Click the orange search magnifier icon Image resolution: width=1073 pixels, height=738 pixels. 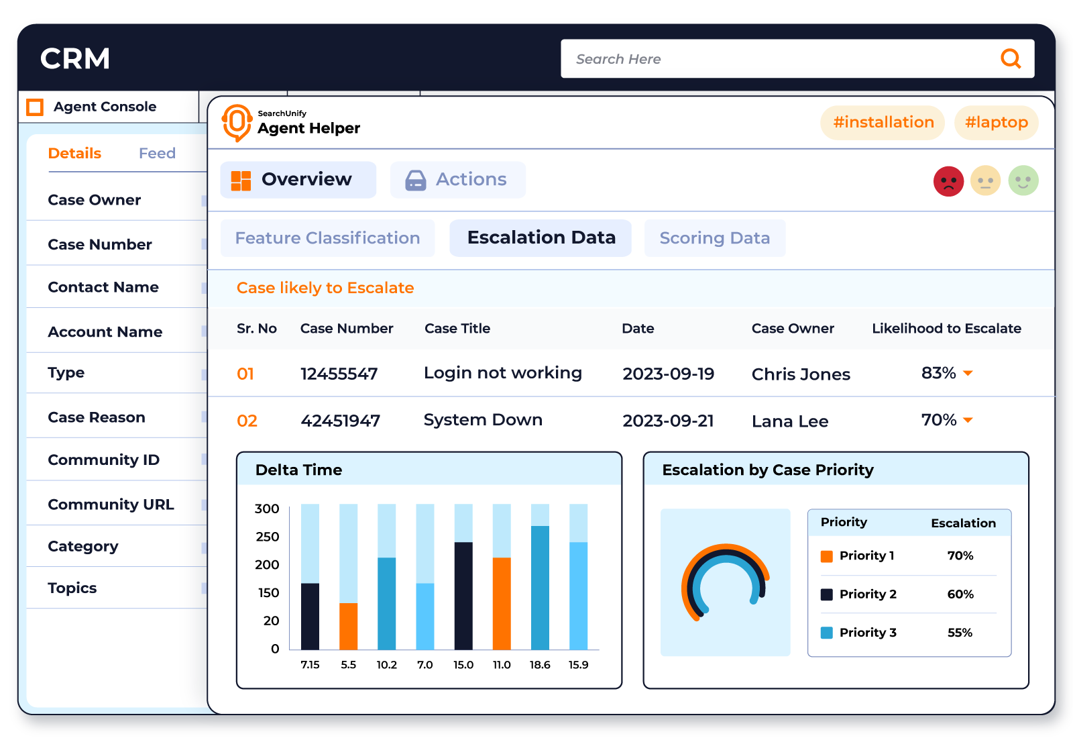click(1011, 59)
